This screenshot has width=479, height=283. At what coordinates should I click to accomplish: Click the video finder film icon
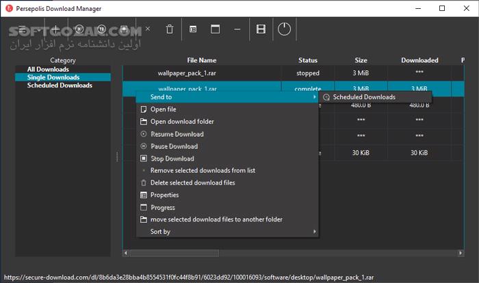pyautogui.click(x=260, y=29)
